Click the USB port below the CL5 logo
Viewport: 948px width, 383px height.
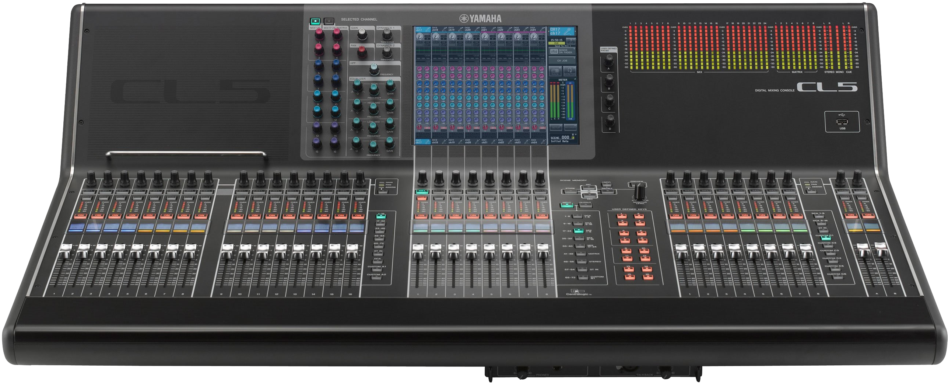(x=842, y=122)
